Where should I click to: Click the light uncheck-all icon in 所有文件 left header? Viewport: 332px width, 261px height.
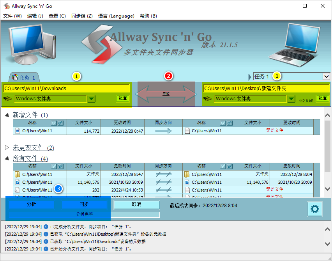[x=54, y=167]
